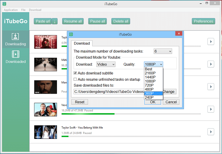Open the Application menu
The width and height of the screenshot is (222, 154).
11,10
